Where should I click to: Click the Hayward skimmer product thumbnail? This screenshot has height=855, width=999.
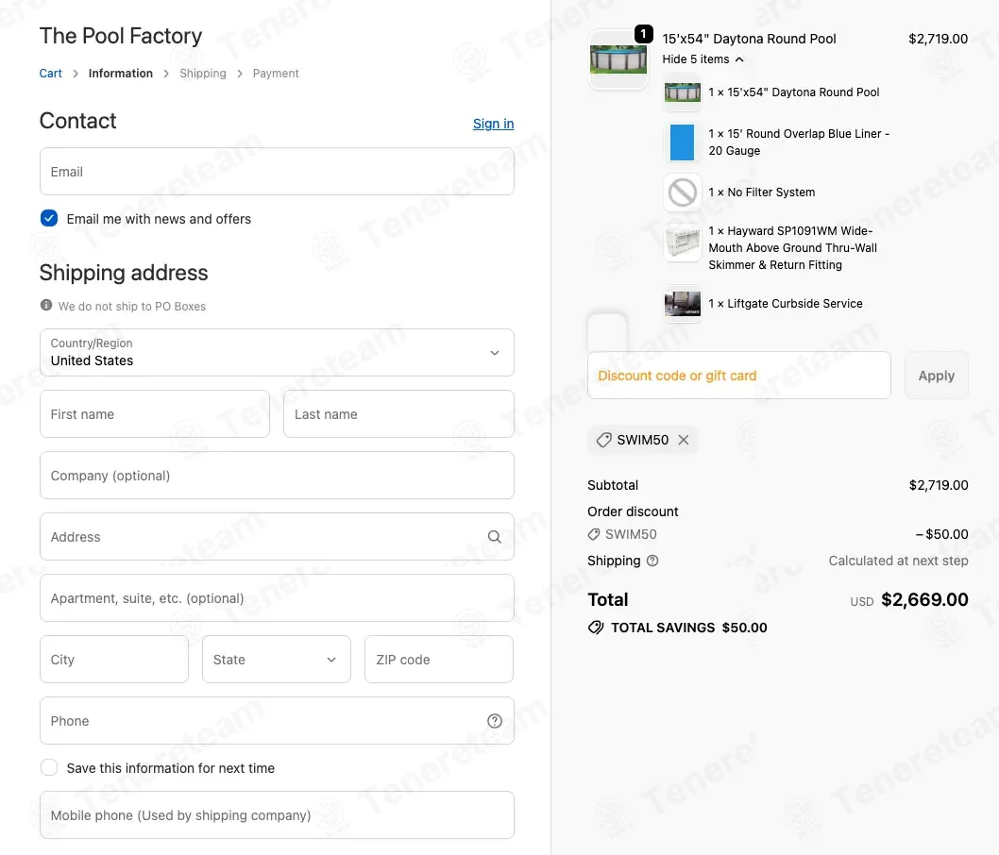pos(682,243)
